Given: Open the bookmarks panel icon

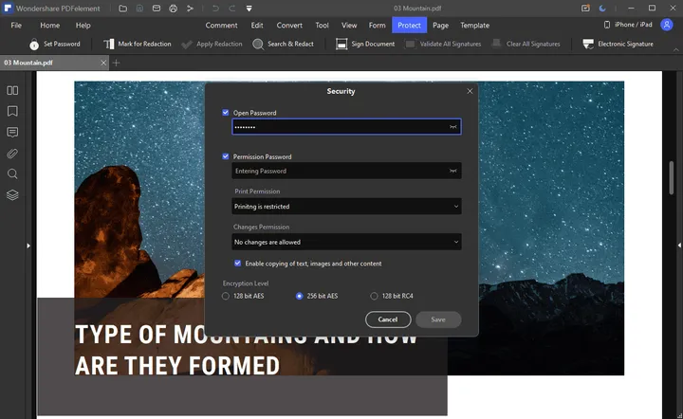Looking at the screenshot, I should pyautogui.click(x=12, y=111).
